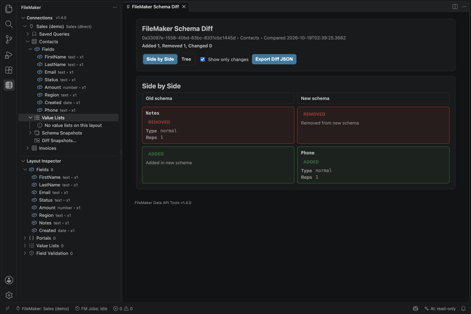Click AI: read-only status item
This screenshot has width=471, height=314.
pyautogui.click(x=440, y=308)
